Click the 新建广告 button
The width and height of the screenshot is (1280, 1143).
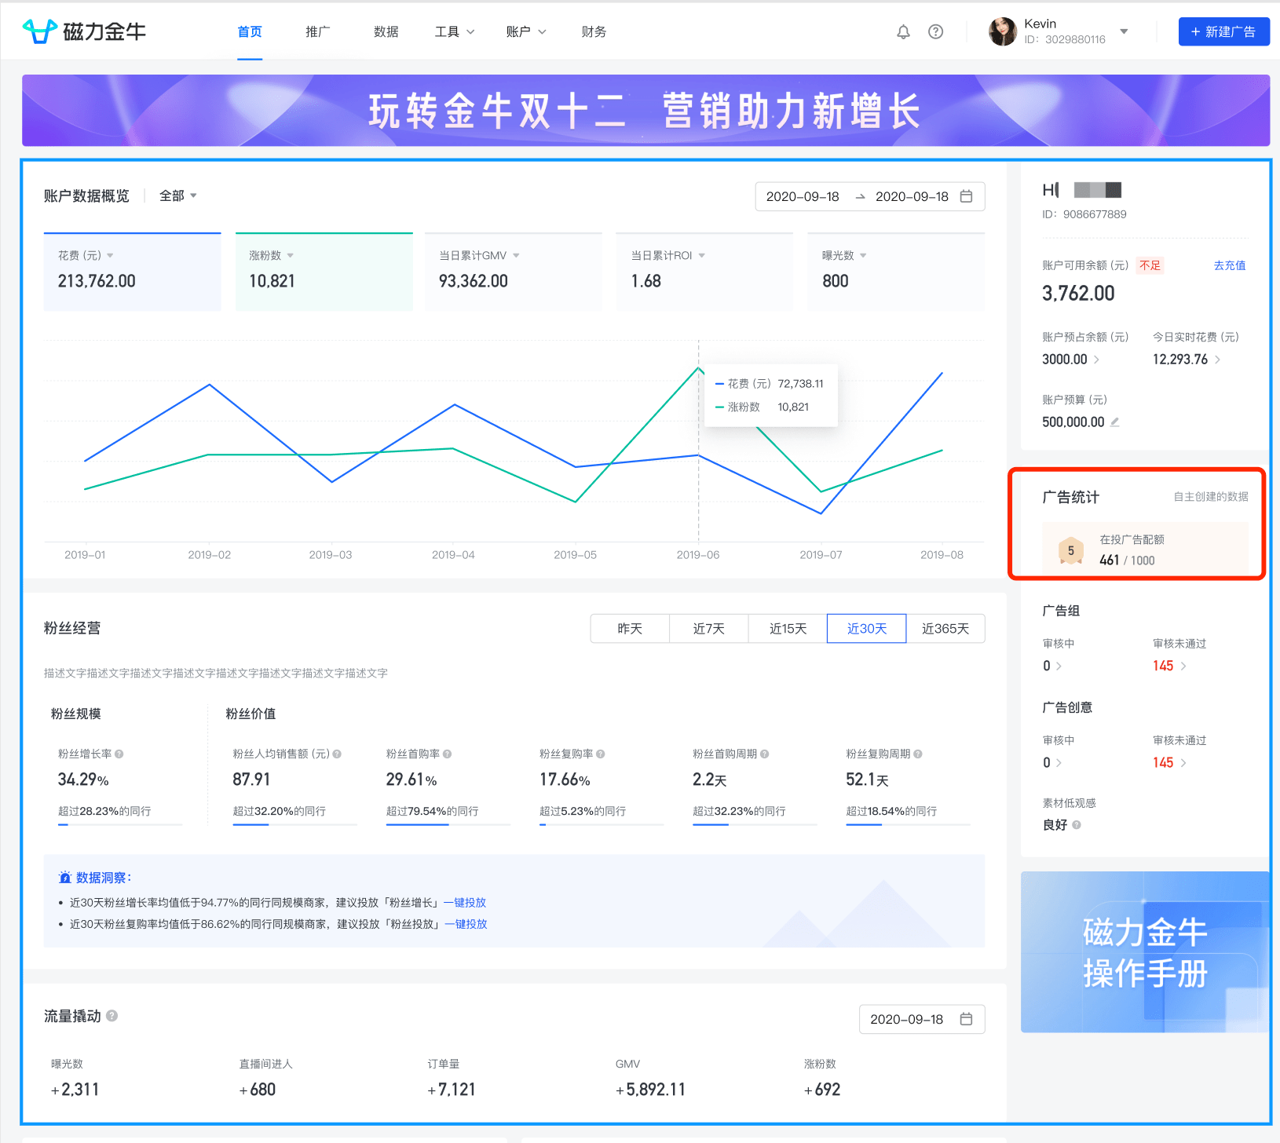coord(1223,31)
